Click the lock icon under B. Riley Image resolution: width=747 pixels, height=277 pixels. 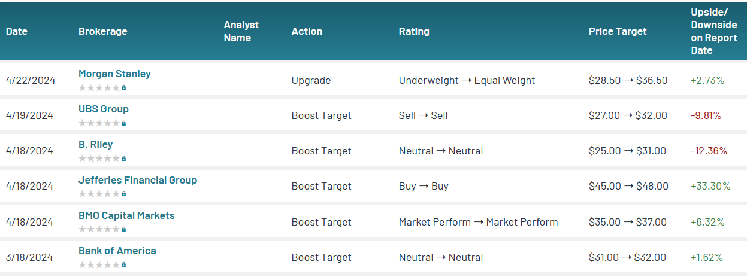(x=123, y=159)
